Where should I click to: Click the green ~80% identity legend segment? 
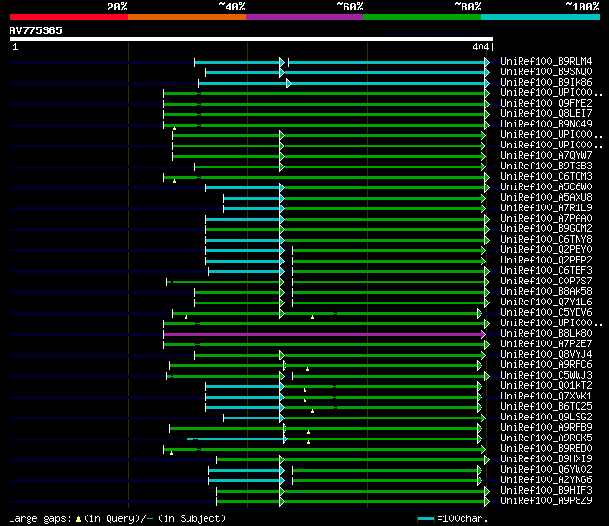tap(422, 17)
